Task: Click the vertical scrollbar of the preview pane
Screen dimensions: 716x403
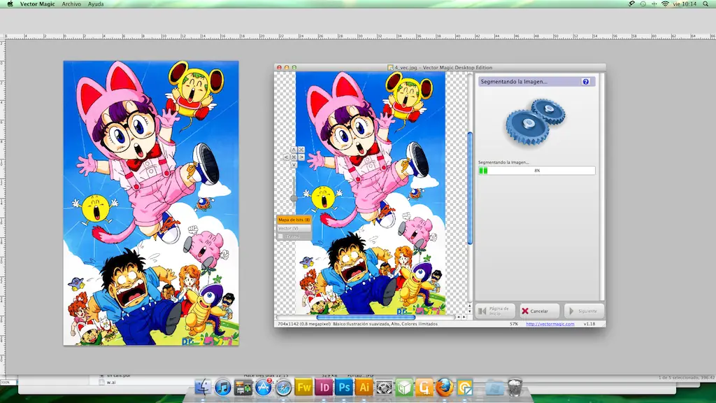Action: click(470, 188)
